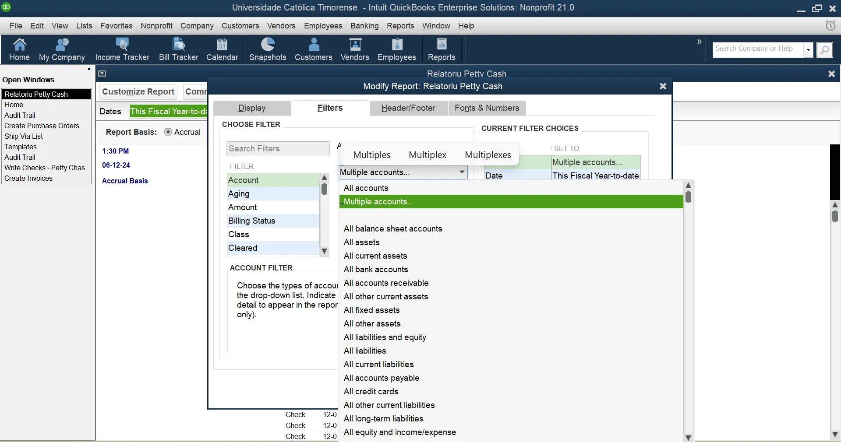Open the search scope dropdown arrow
The width and height of the screenshot is (841, 442).
click(808, 50)
